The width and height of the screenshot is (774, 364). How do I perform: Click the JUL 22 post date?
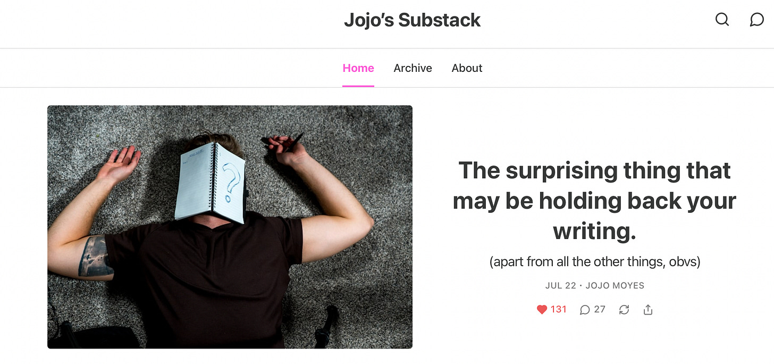click(561, 286)
